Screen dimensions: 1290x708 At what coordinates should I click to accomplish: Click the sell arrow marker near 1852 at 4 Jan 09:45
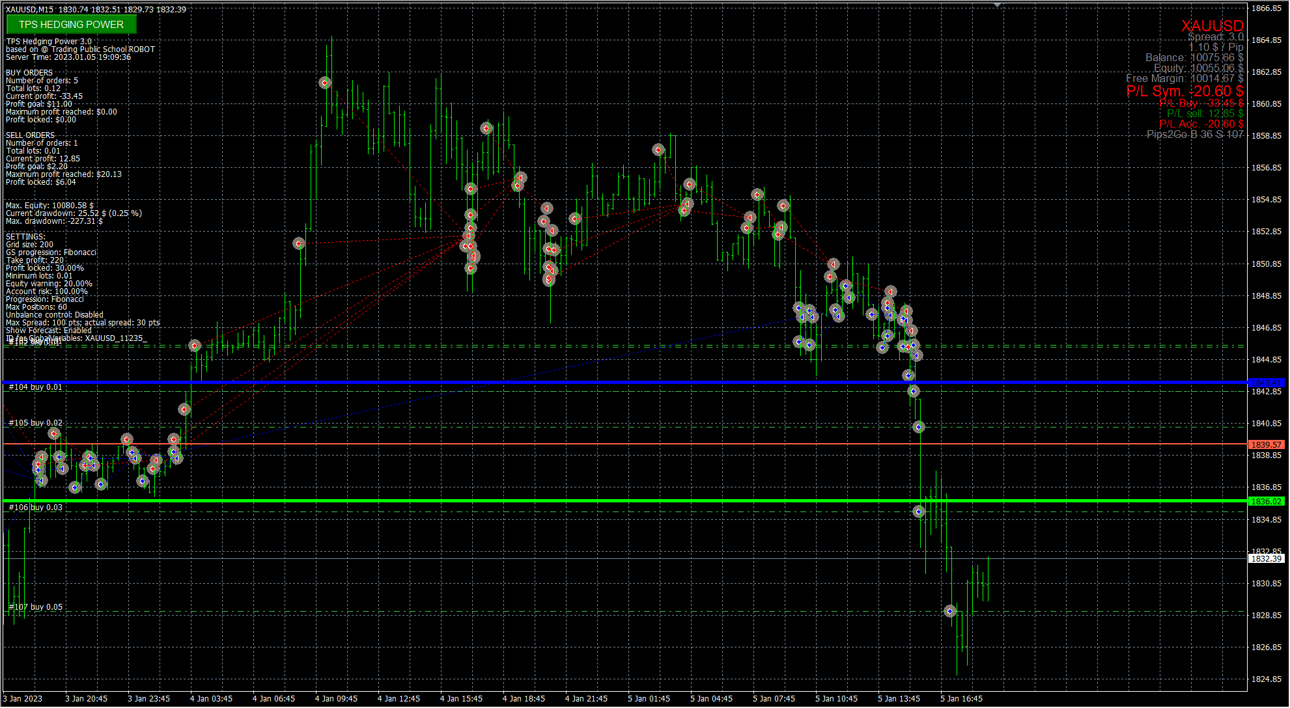click(299, 243)
